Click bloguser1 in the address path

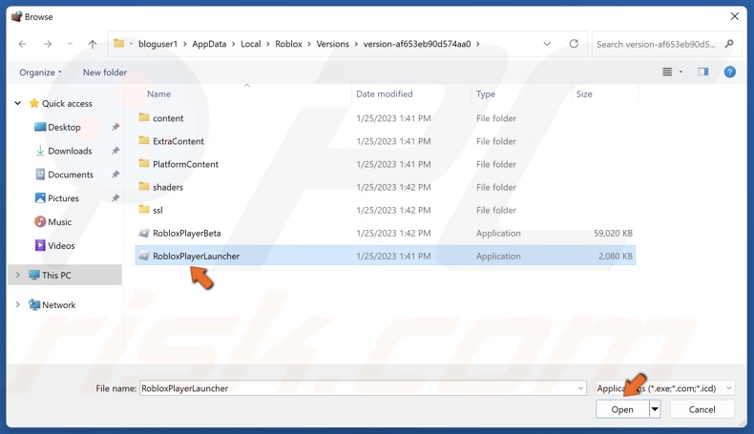pos(157,44)
